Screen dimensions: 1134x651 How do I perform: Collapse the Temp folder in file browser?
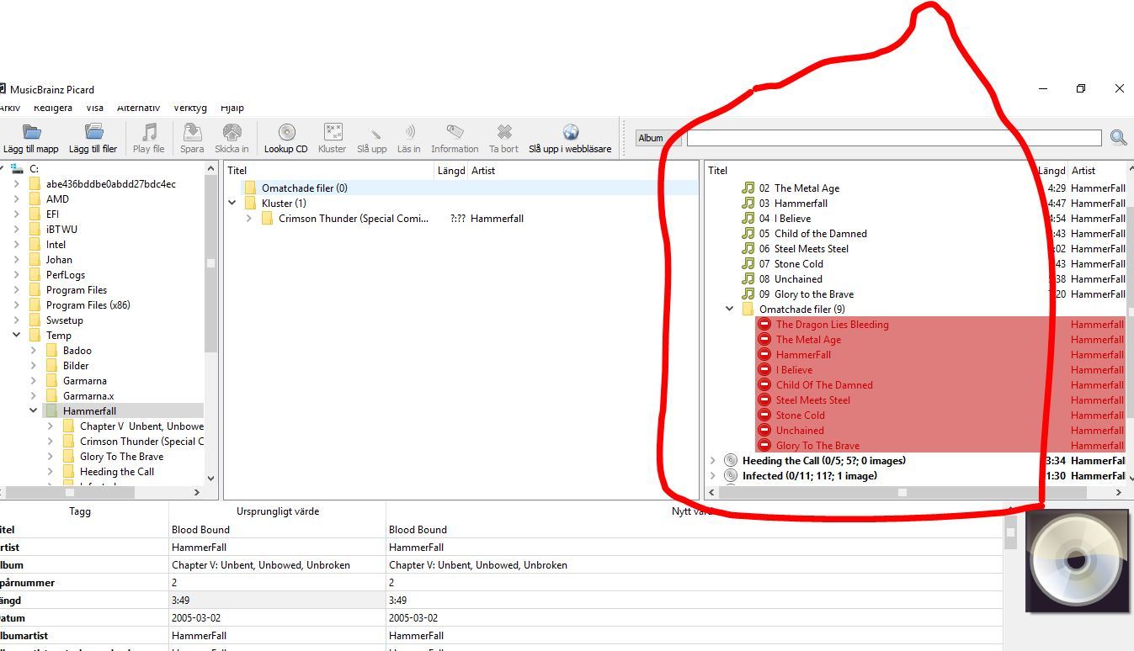click(17, 336)
